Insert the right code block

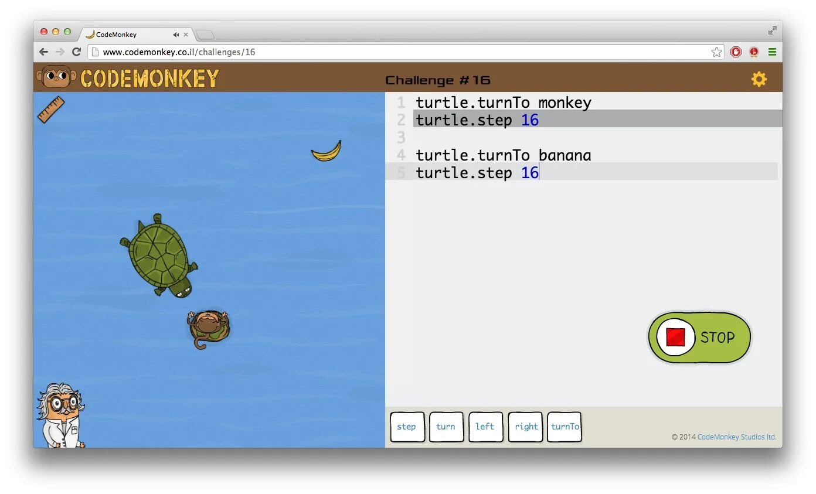tap(525, 427)
